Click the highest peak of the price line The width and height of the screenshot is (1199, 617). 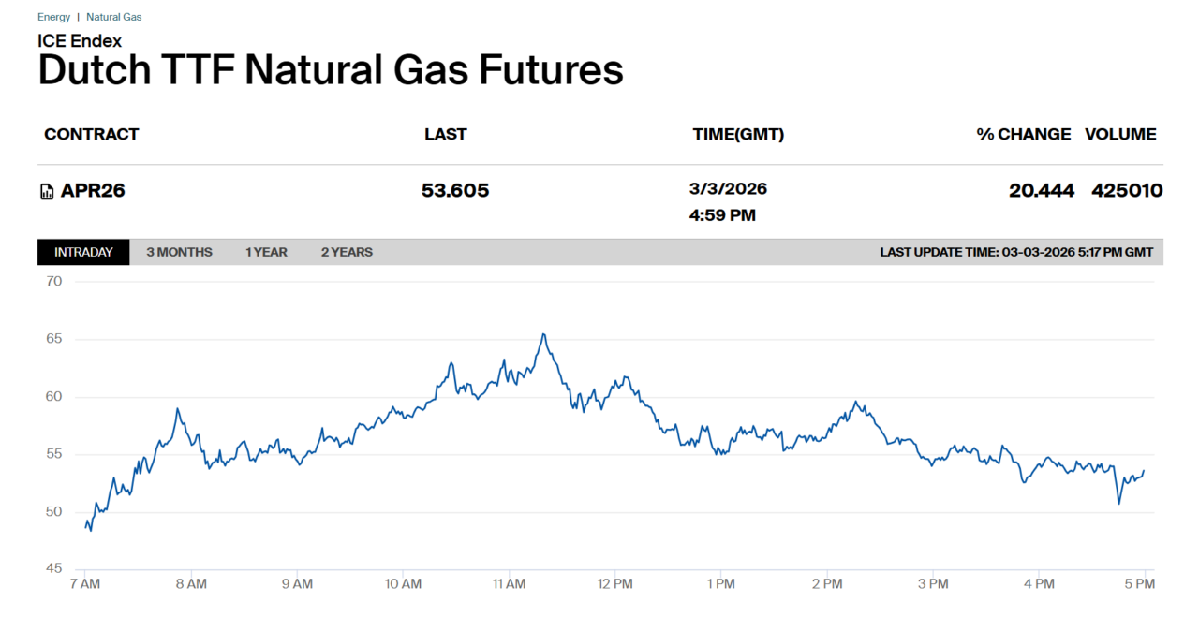click(x=543, y=334)
